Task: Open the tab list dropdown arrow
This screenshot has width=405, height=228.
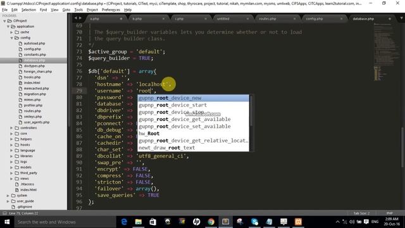Action: tap(402, 18)
